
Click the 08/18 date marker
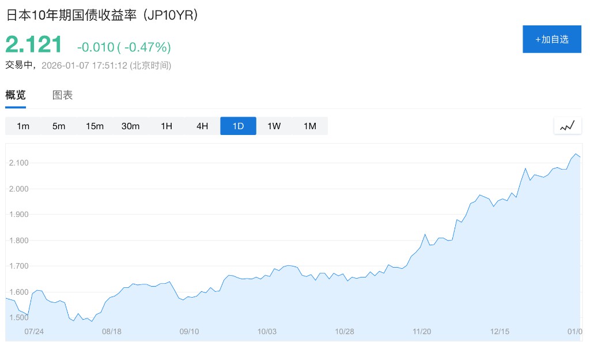click(112, 332)
